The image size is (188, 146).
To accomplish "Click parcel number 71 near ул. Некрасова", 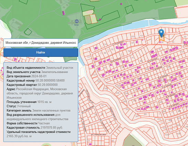I will tap(89, 140).
